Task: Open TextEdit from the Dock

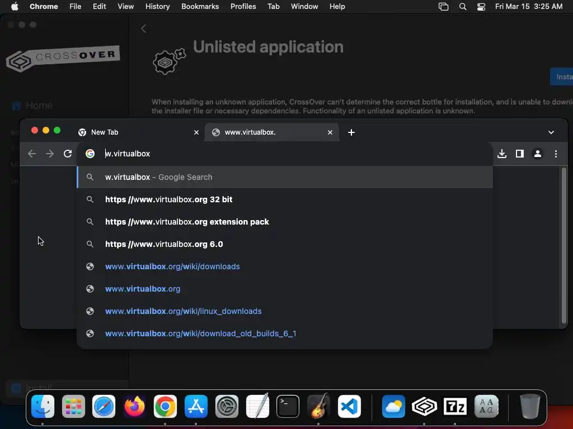Action: coord(257,406)
